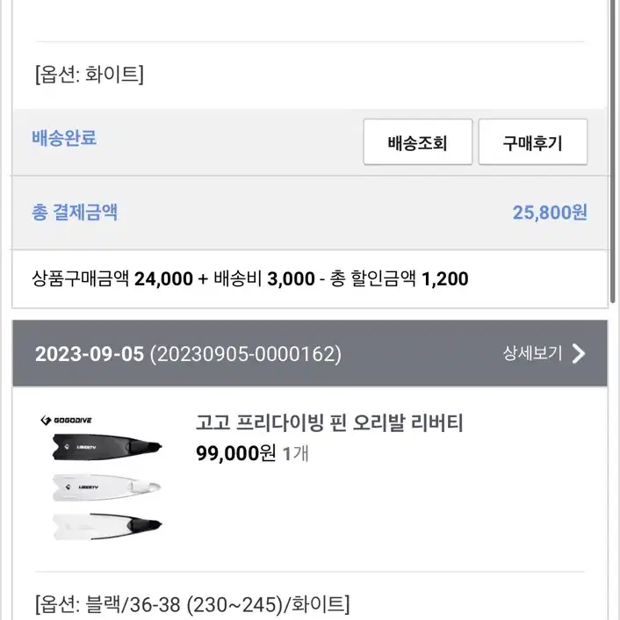Click the 블랙/36-38 (230~245)/화이트 option line
Image resolution: width=620 pixels, height=620 pixels.
pyautogui.click(x=192, y=604)
